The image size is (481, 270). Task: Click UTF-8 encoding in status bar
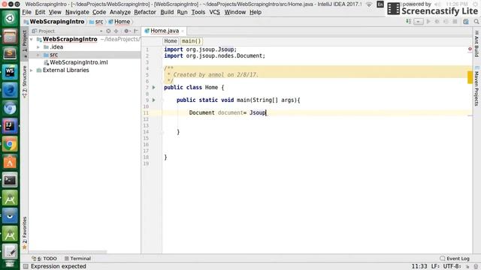pyautogui.click(x=452, y=266)
